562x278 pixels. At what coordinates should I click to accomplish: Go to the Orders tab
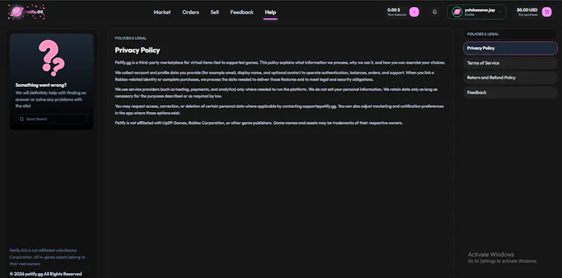[190, 12]
